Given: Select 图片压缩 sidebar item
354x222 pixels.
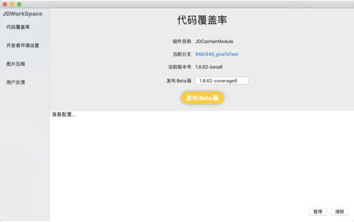Looking at the screenshot, I should click(16, 64).
